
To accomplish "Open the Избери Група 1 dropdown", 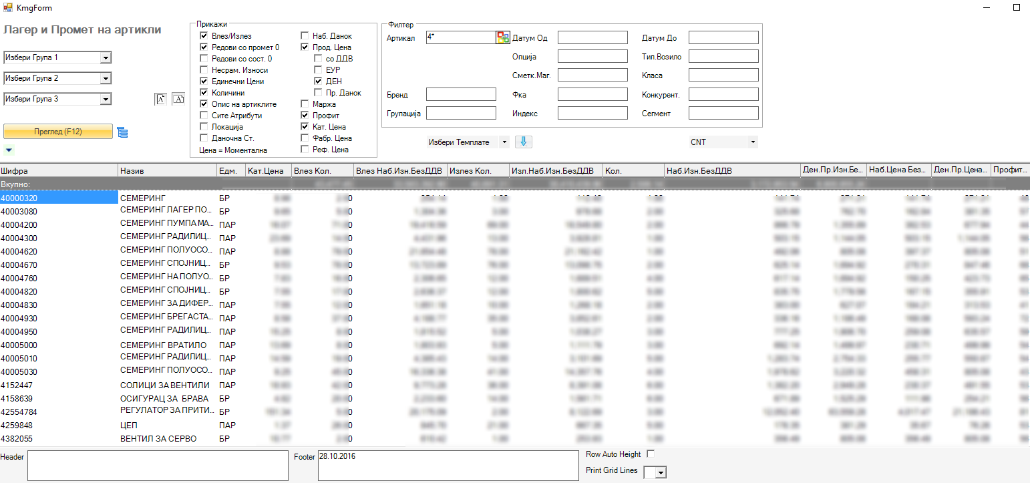I will click(x=105, y=58).
